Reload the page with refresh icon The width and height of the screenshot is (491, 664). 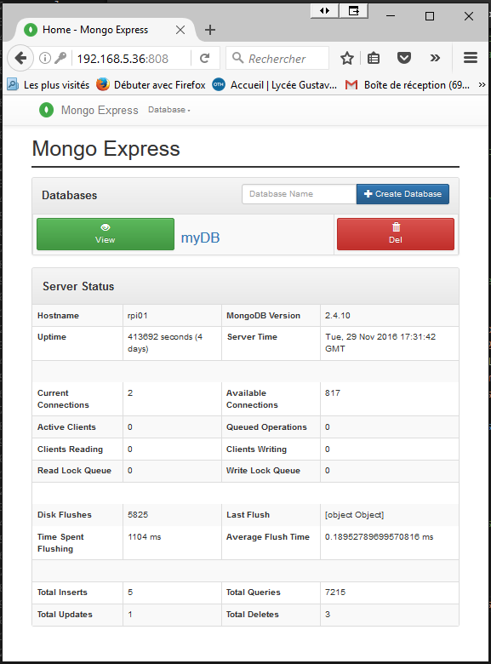[205, 58]
